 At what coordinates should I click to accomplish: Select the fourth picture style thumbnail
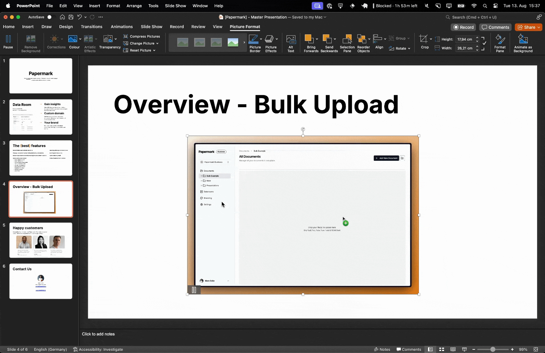tap(233, 42)
